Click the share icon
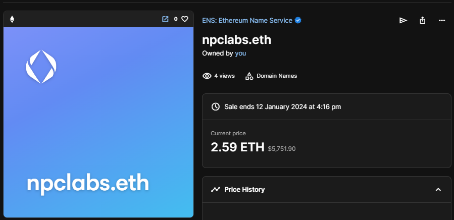454x220 pixels. 423,20
